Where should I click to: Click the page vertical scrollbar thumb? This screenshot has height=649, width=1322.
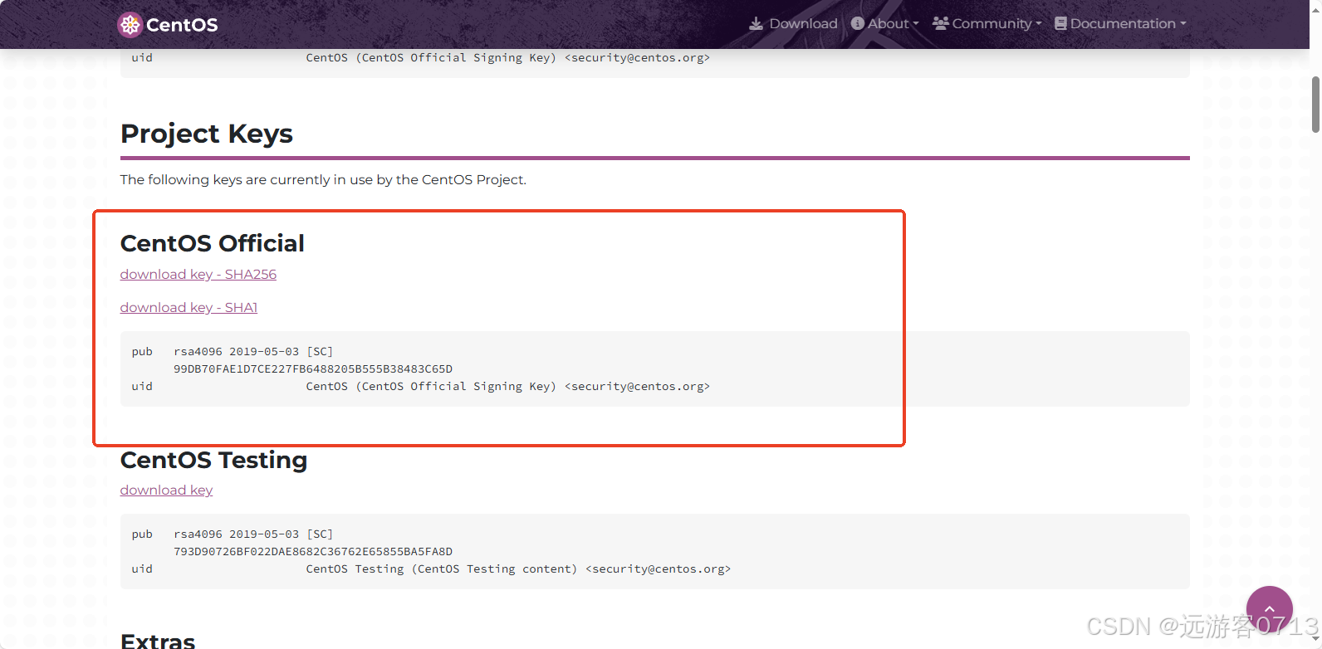pos(1315,104)
